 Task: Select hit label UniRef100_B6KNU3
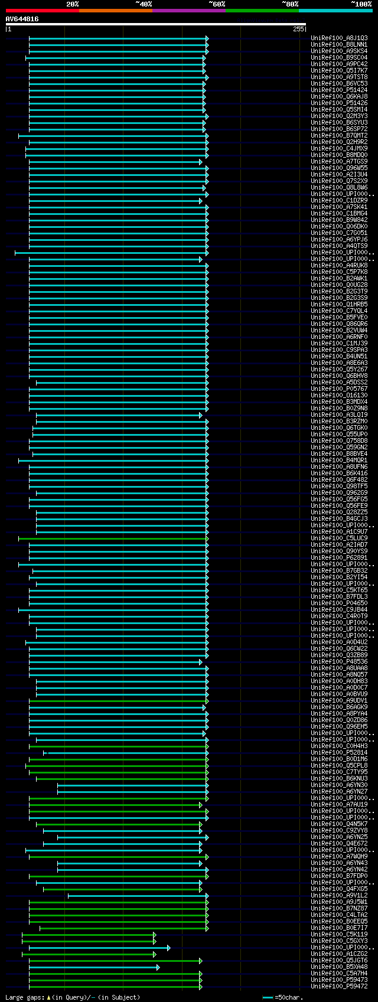(x=339, y=779)
